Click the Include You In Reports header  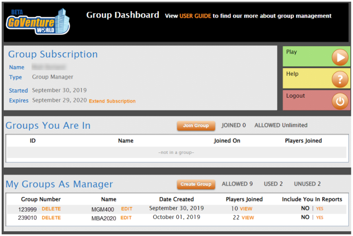coord(312,199)
